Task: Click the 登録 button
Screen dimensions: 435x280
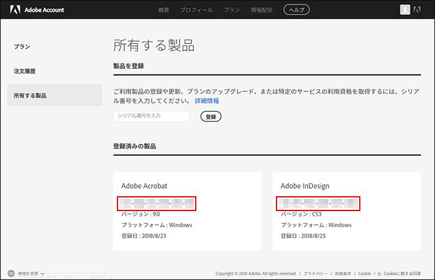Action: click(211, 117)
